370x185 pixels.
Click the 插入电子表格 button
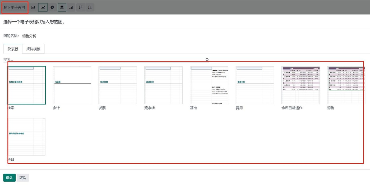[x=15, y=7]
